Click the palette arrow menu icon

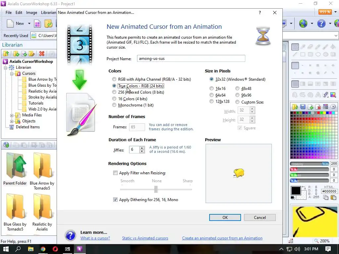tap(333, 106)
